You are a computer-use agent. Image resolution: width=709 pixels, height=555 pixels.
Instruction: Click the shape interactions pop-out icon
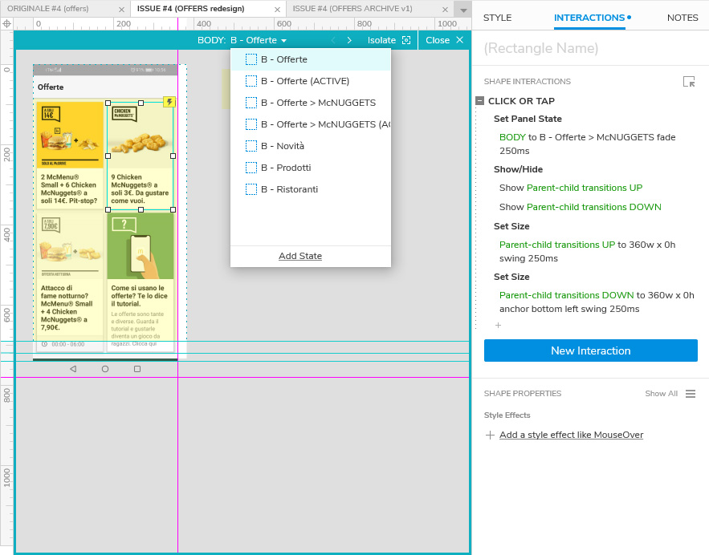click(688, 82)
